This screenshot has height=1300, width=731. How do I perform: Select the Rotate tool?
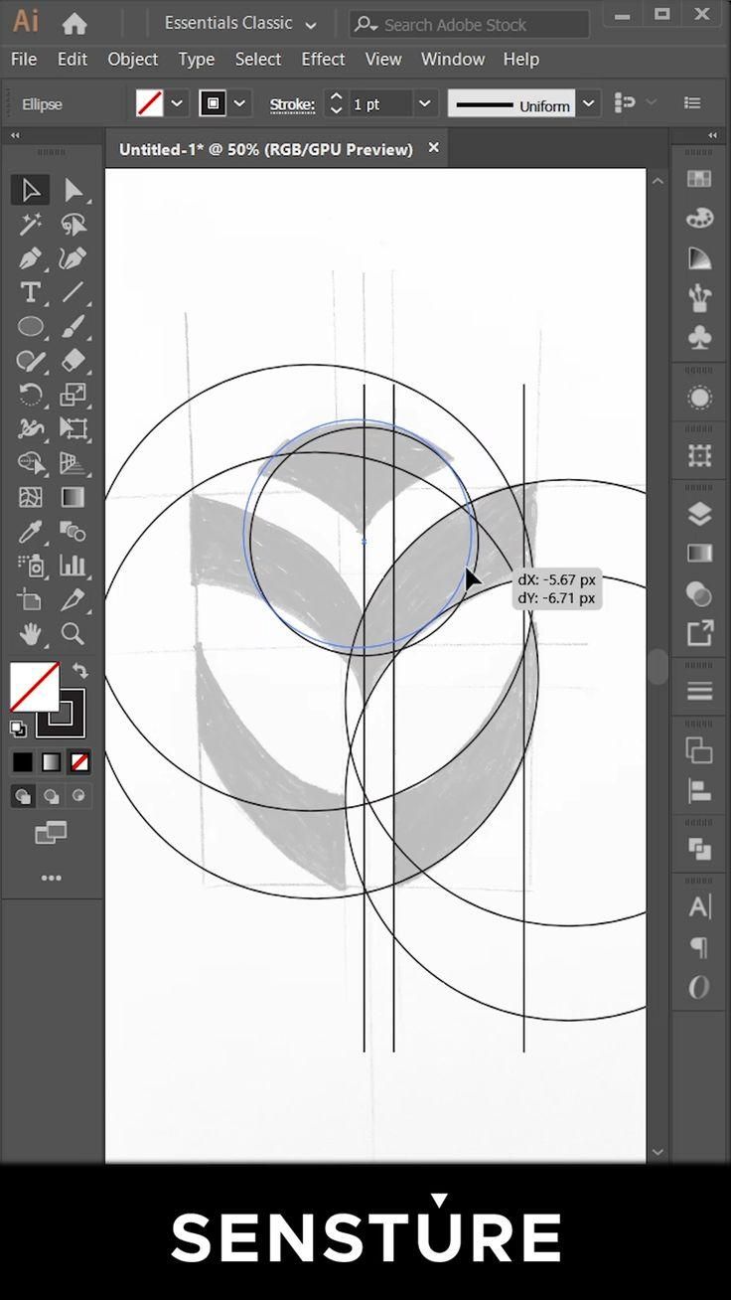[31, 395]
